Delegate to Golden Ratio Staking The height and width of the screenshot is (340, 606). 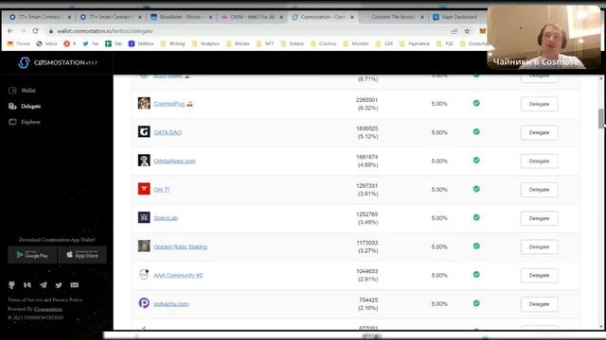pos(539,246)
